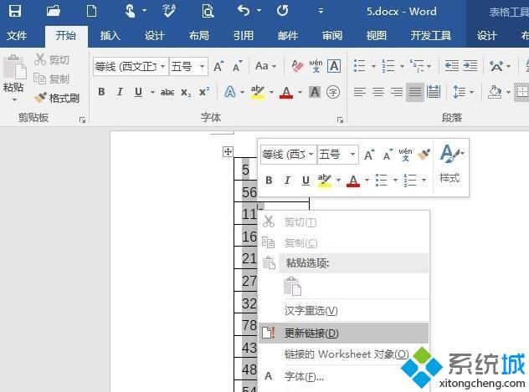Viewport: 529px width, 392px height.
Task: Open clipboard pane dialog launcher
Action: click(x=82, y=120)
